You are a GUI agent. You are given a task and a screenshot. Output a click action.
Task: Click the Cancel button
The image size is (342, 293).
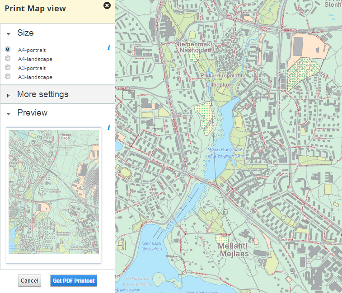coord(29,281)
